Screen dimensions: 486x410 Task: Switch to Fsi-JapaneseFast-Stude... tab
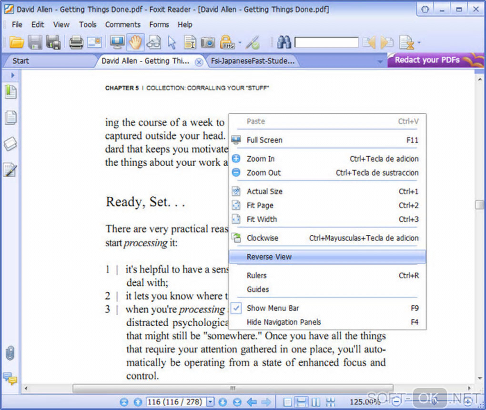[253, 61]
